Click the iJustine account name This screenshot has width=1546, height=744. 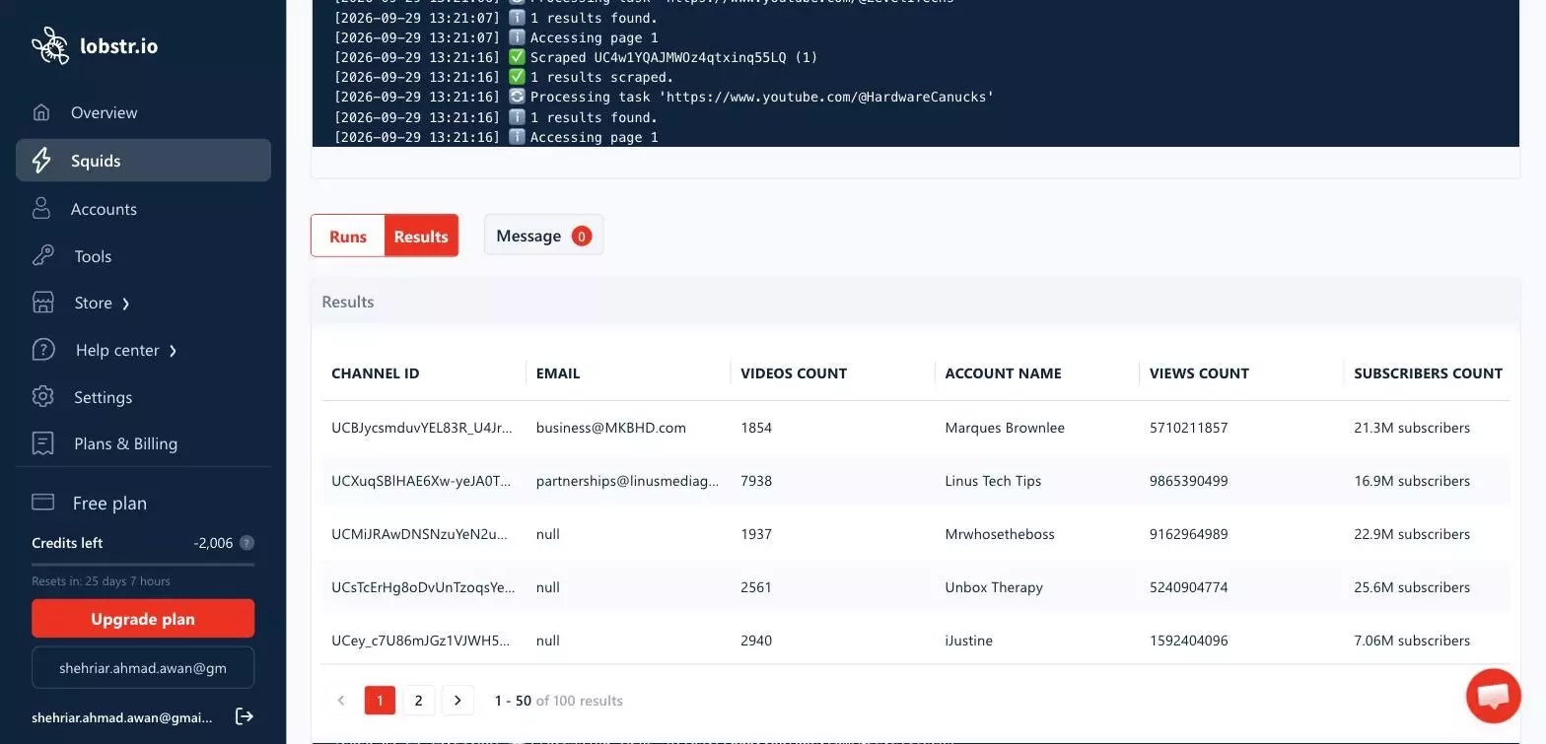click(x=969, y=641)
